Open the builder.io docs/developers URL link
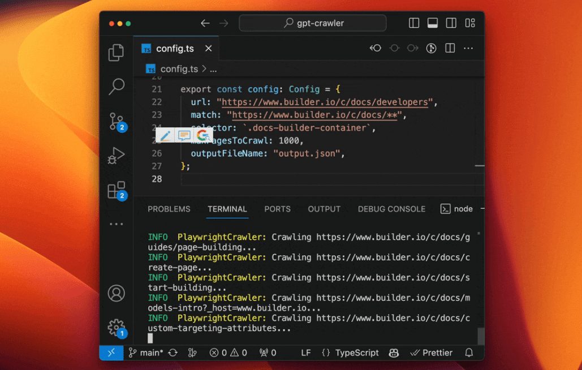 pyautogui.click(x=325, y=102)
